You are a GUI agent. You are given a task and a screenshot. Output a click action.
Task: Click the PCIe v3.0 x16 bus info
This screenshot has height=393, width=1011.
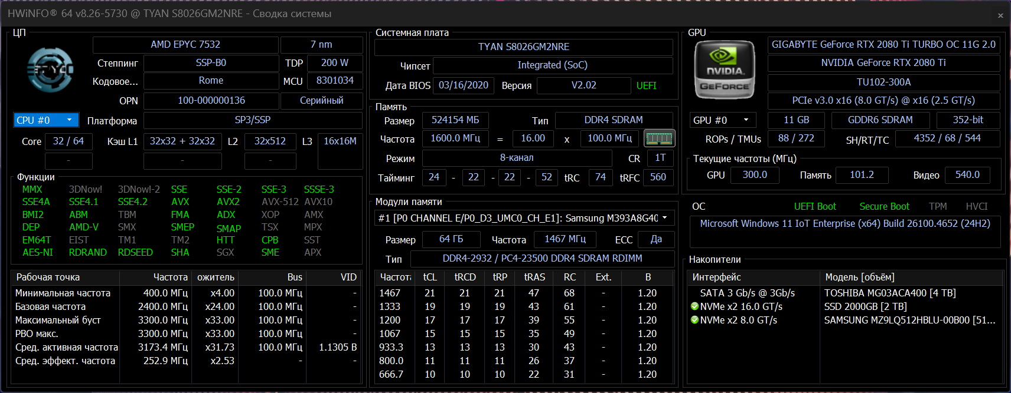[x=883, y=101]
